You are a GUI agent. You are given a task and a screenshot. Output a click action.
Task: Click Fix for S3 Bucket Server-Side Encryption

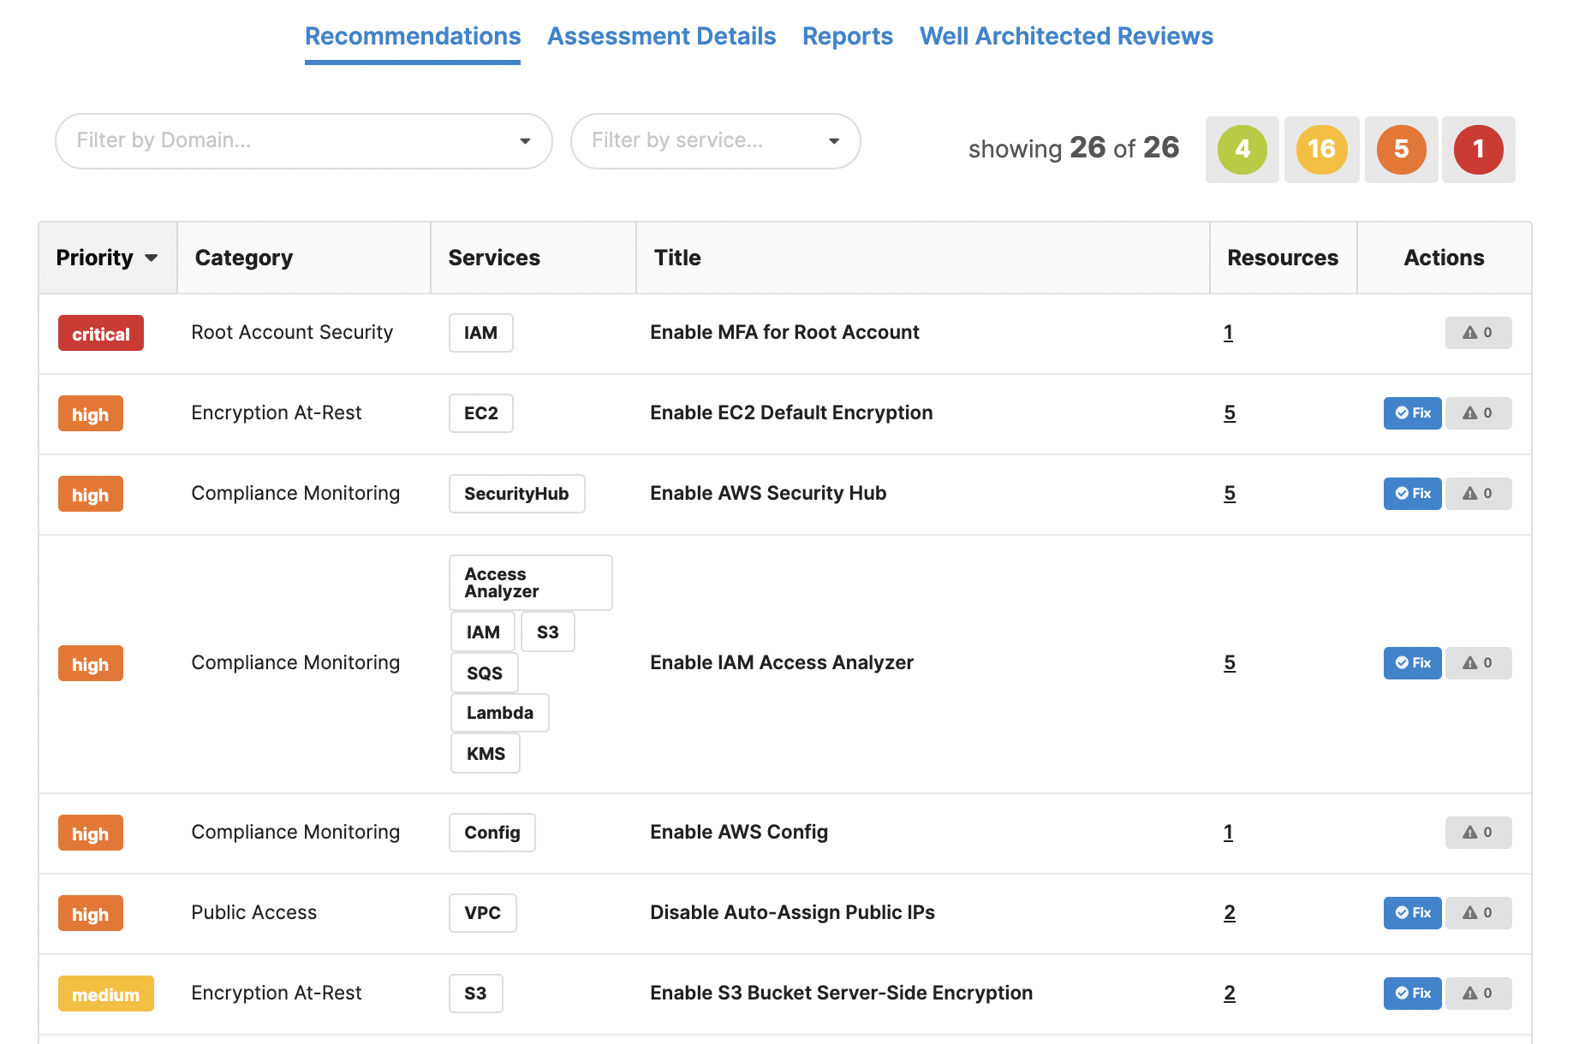[1413, 994]
